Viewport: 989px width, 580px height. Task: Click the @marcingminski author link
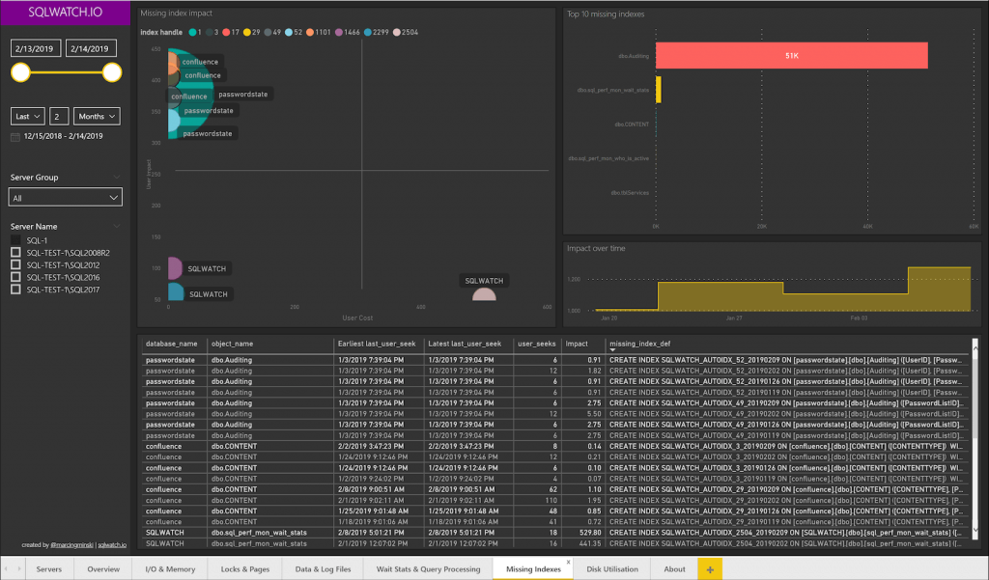(71, 545)
